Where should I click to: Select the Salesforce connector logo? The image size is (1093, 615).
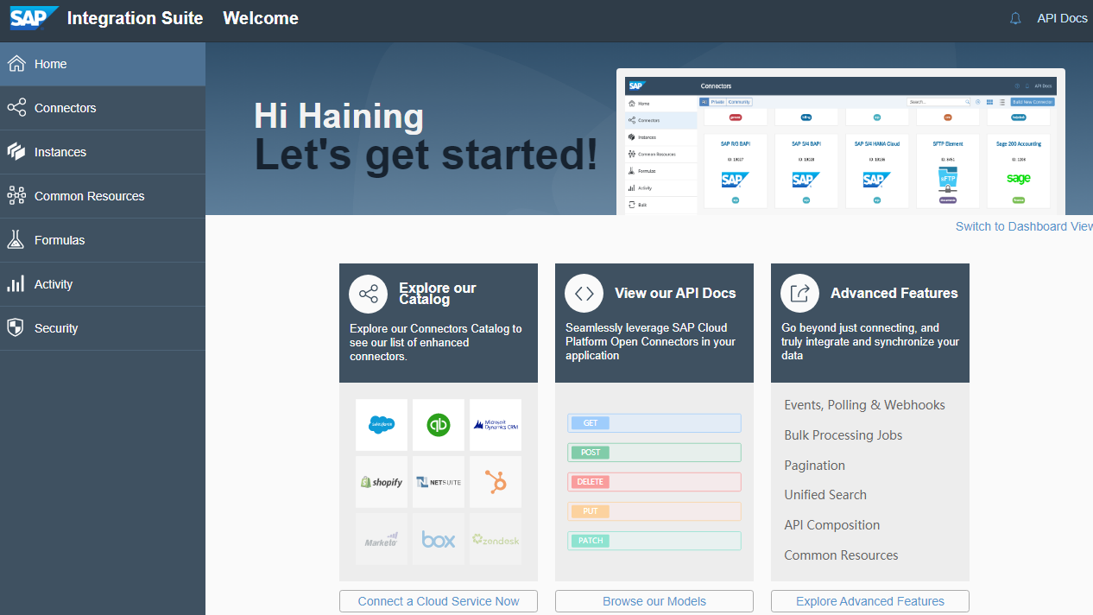(x=382, y=425)
